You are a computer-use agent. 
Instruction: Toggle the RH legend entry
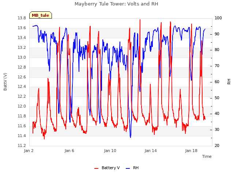click(132, 168)
